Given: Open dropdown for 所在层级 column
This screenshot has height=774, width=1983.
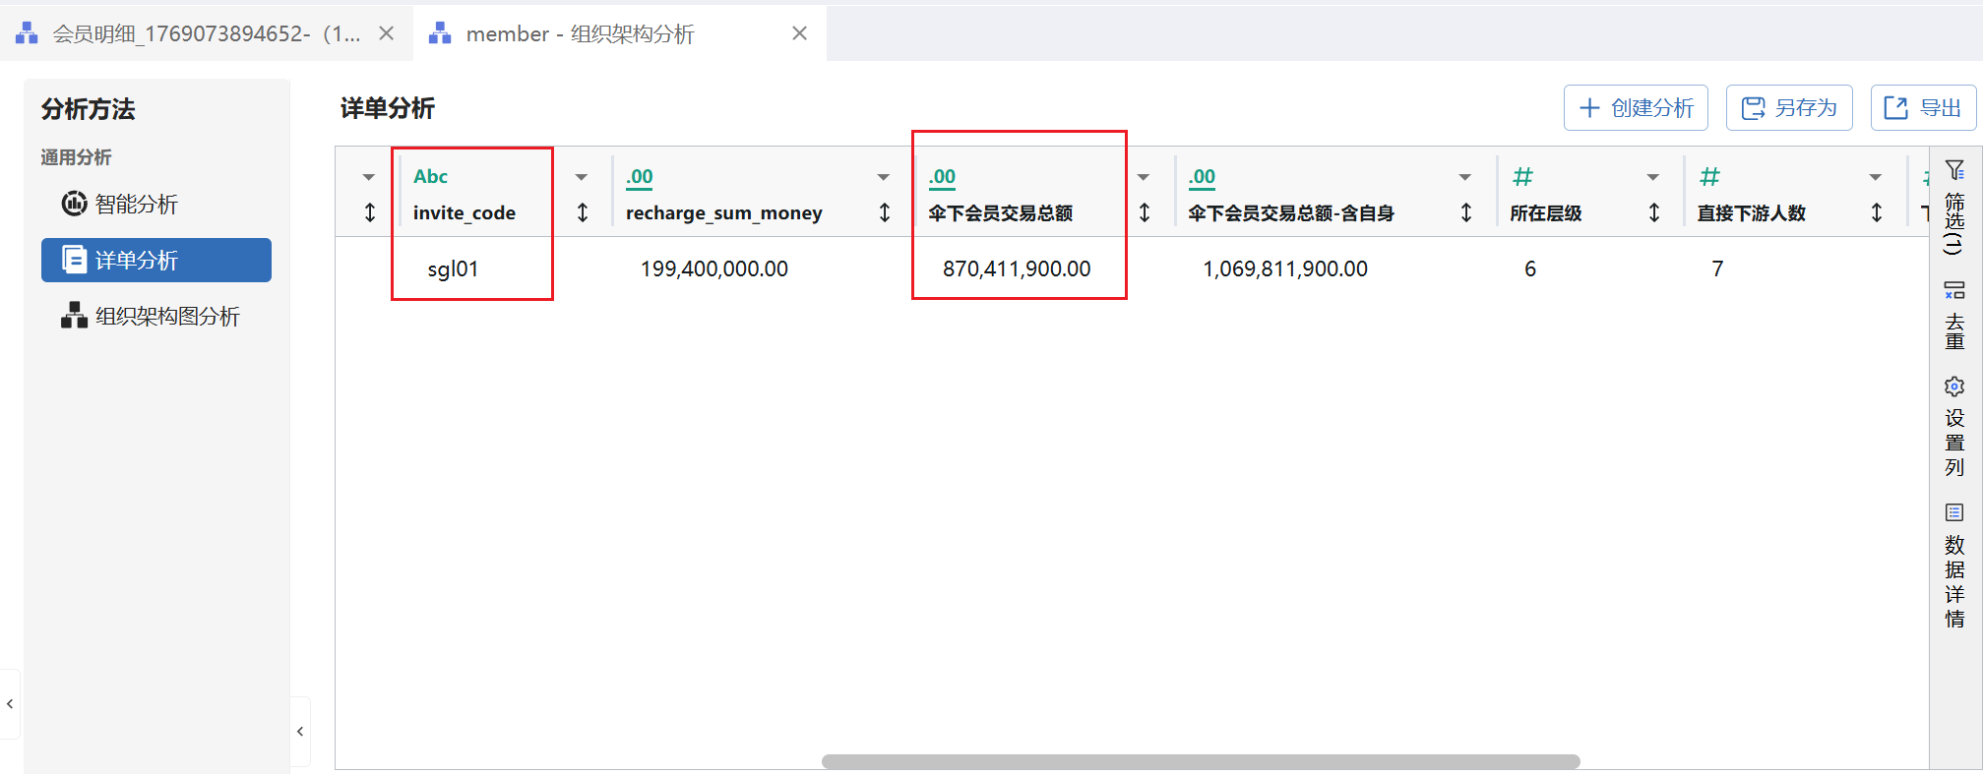Looking at the screenshot, I should click(x=1653, y=177).
